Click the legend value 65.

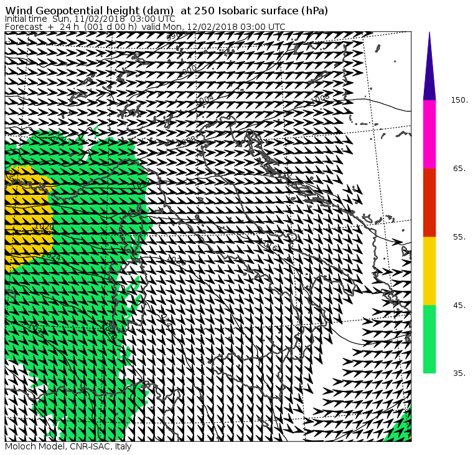459,168
